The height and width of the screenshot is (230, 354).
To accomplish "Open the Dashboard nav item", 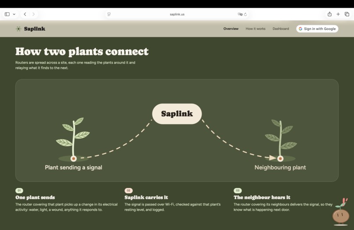I will (281, 29).
